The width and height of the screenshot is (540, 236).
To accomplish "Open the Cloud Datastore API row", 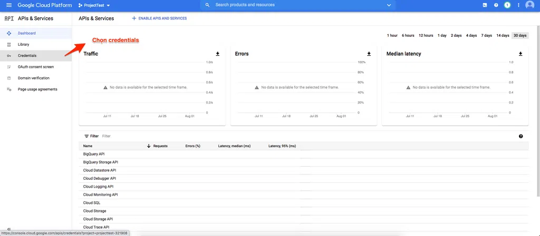I will pyautogui.click(x=304, y=170).
